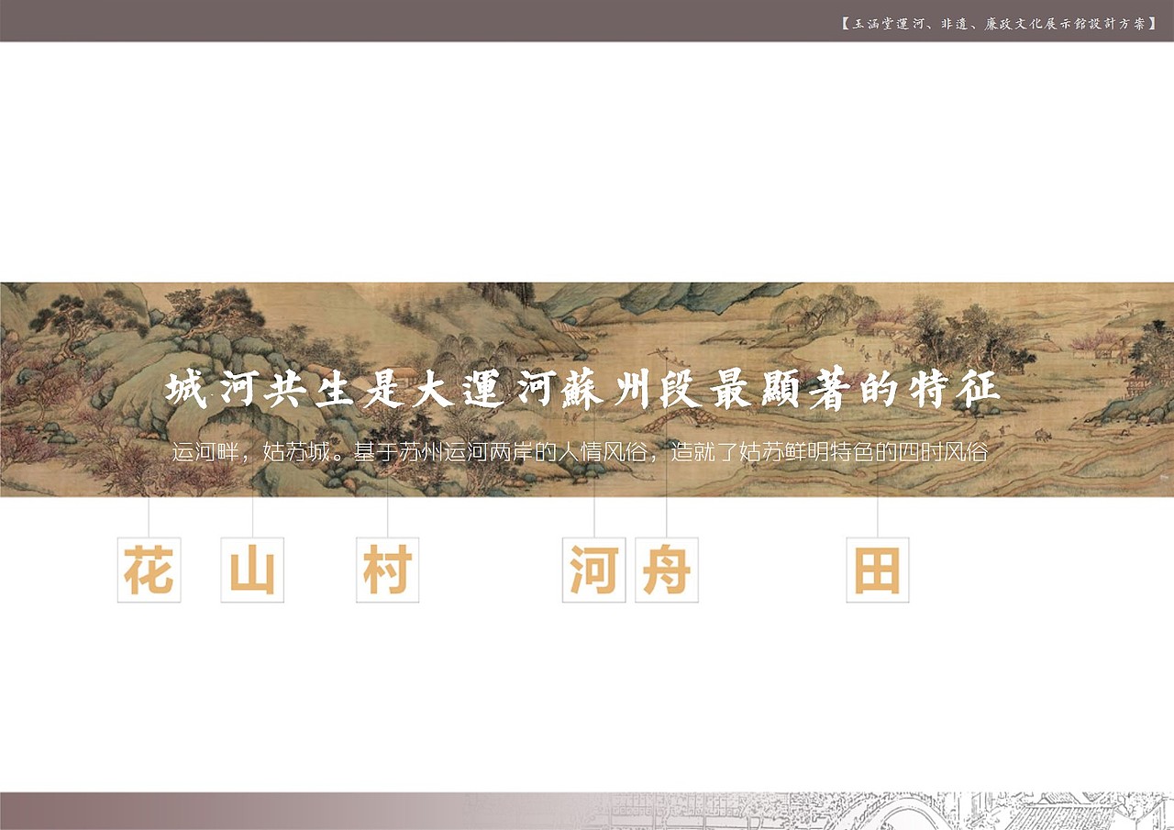Image resolution: width=1174 pixels, height=830 pixels.
Task: Select the 田 (field) label tile
Action: [x=876, y=570]
